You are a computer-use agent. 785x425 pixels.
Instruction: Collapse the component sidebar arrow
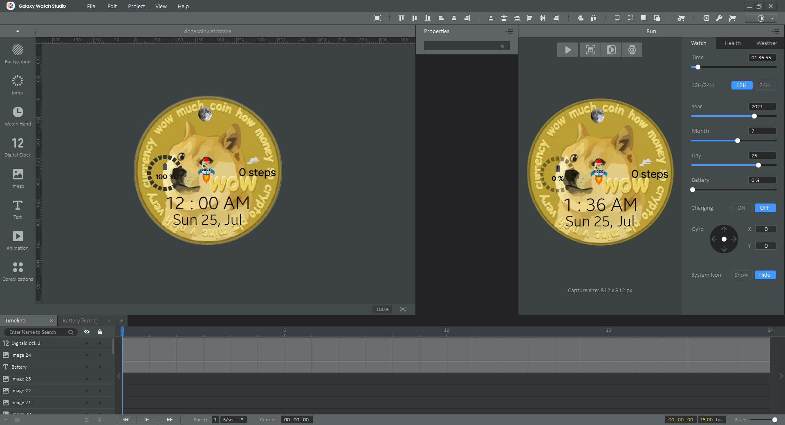(x=18, y=31)
